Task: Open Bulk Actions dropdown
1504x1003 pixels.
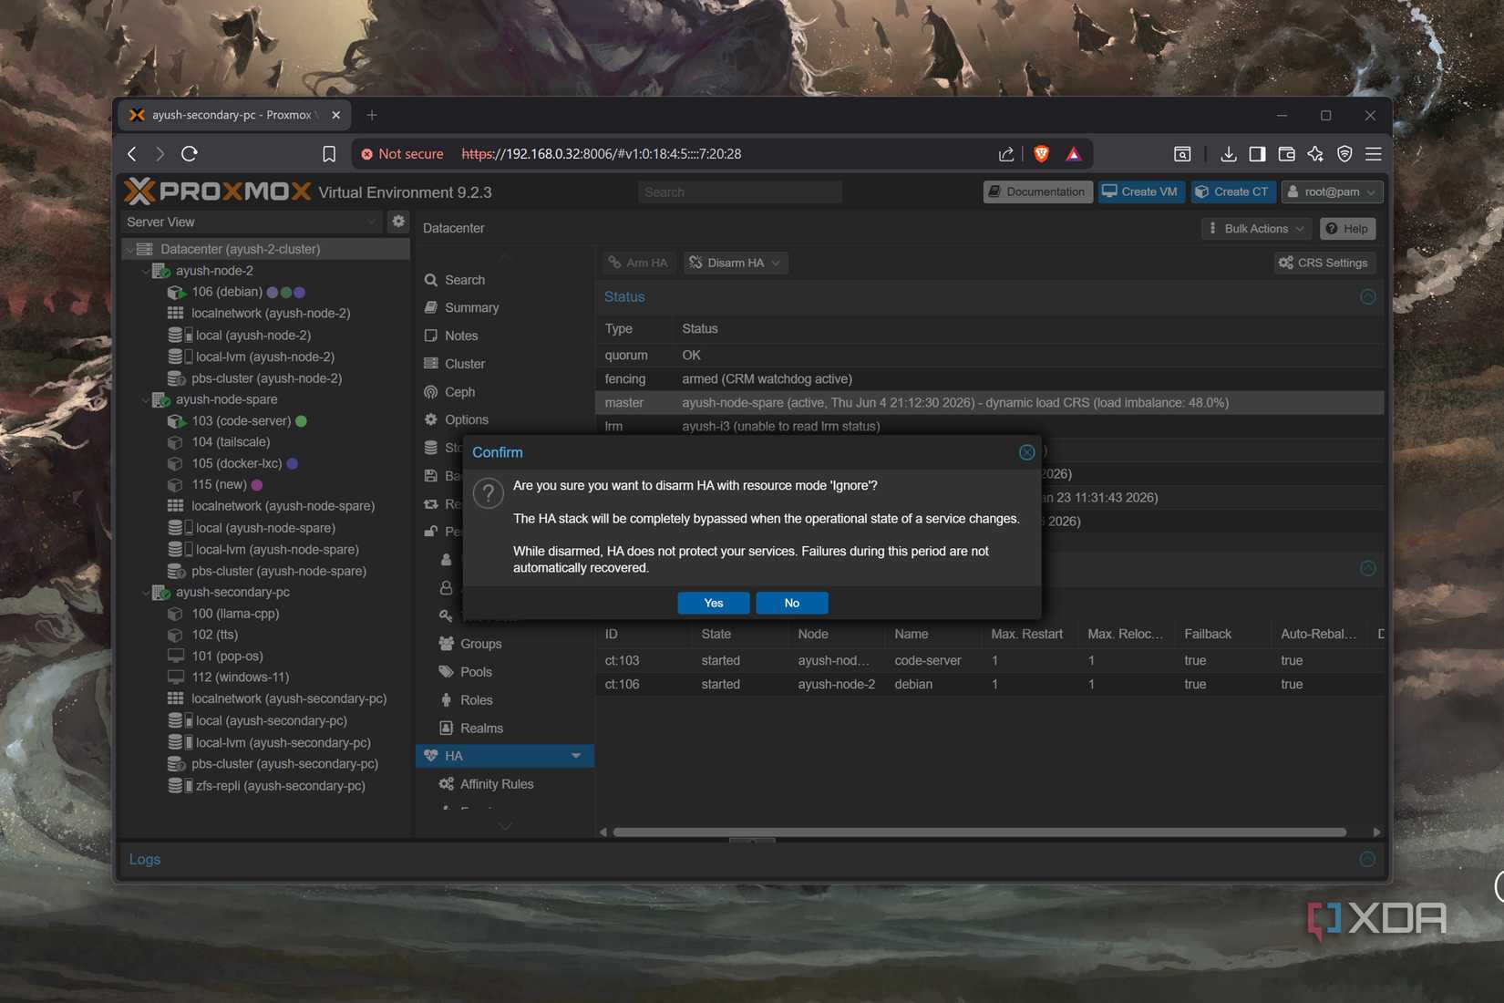Action: pos(1256,229)
